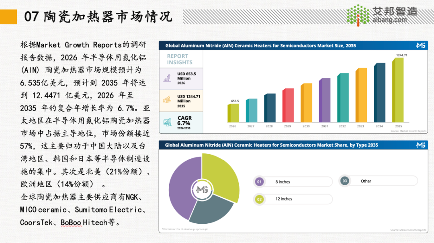Click the 2030 x-axis label

(306, 126)
